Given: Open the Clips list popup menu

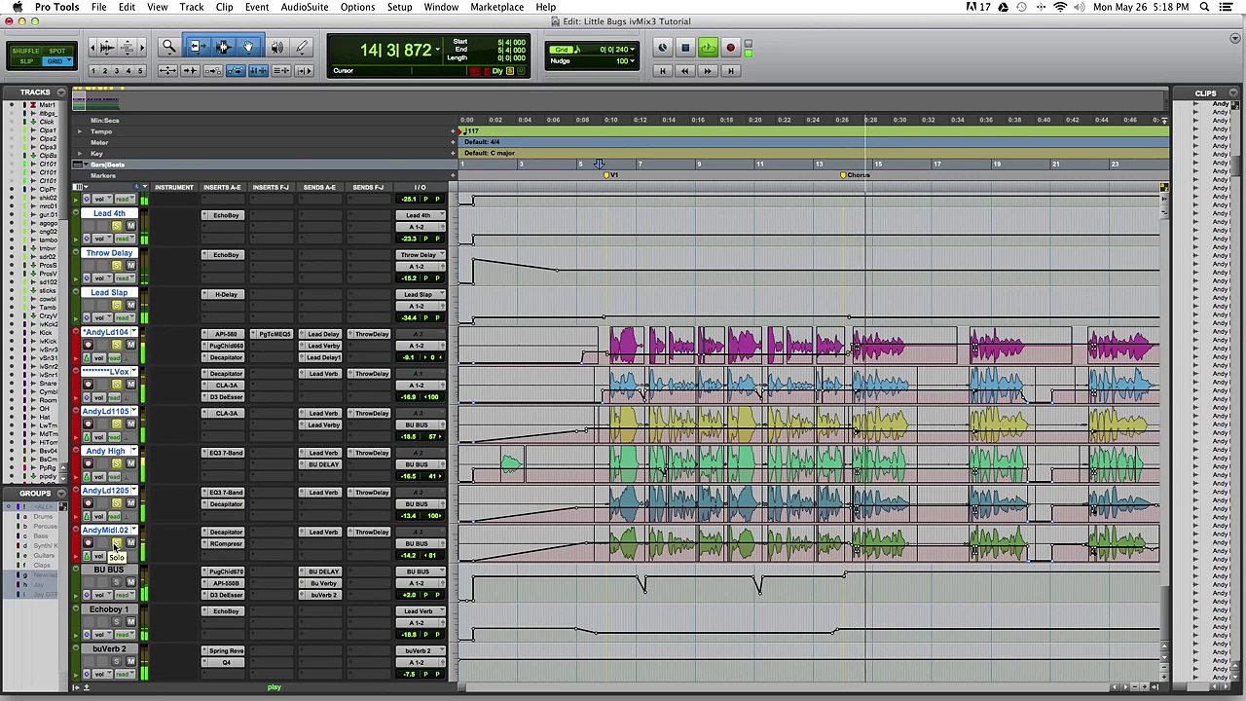Looking at the screenshot, I should click(1233, 93).
